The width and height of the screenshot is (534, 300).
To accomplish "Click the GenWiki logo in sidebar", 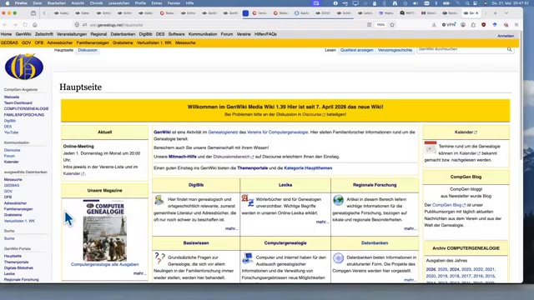I will (24, 67).
